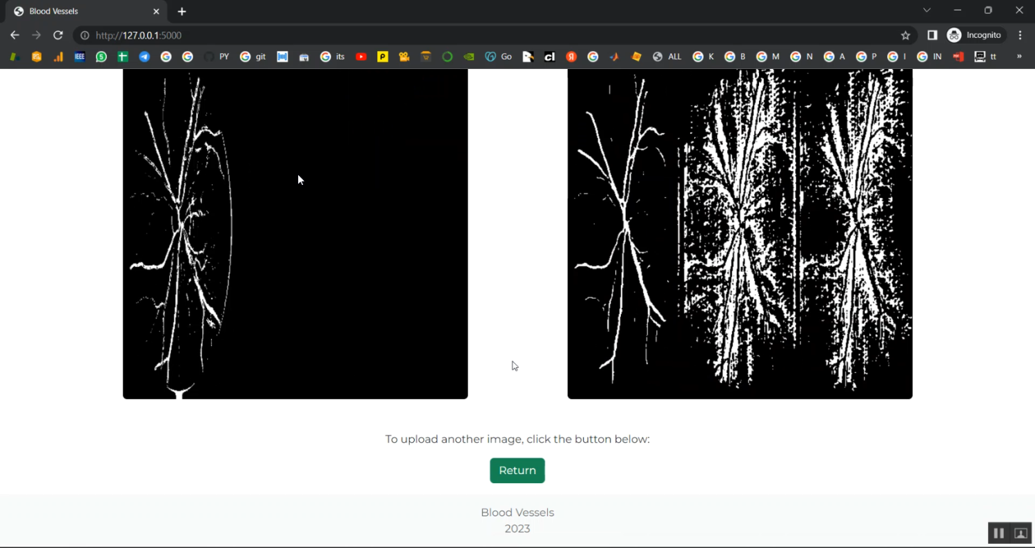Bookmark this page with the star icon
Image resolution: width=1035 pixels, height=548 pixels.
[x=905, y=35]
